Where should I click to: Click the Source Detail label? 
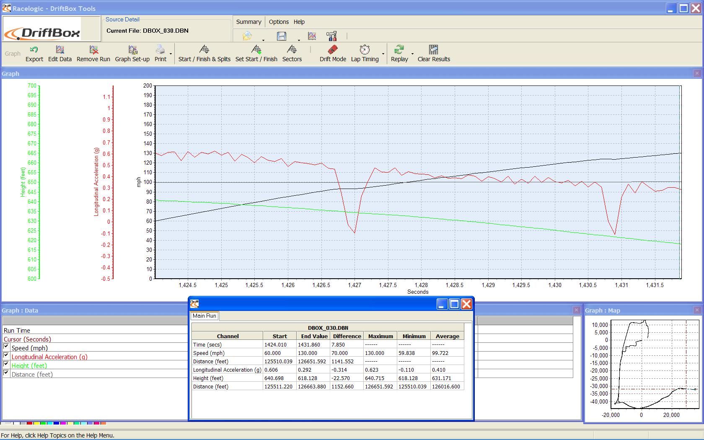[x=122, y=19]
